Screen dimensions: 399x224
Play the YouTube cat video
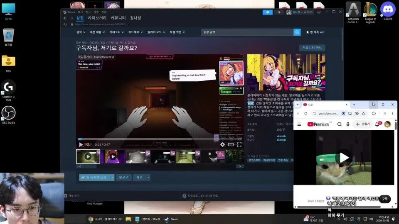344,158
